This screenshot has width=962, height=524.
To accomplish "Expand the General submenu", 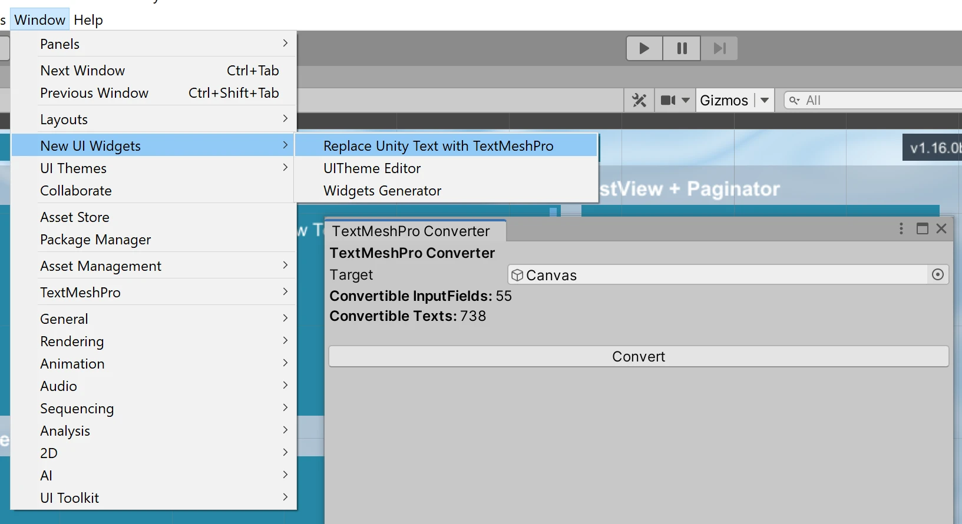I will click(154, 319).
